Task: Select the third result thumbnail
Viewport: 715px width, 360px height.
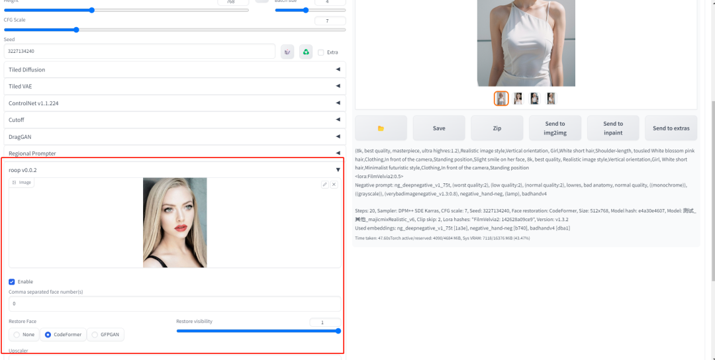Action: 534,99
